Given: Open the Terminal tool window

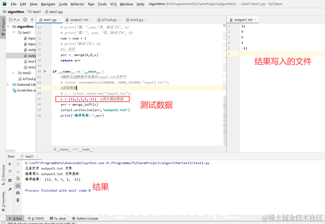Looking at the screenshot, I should click(58, 218).
